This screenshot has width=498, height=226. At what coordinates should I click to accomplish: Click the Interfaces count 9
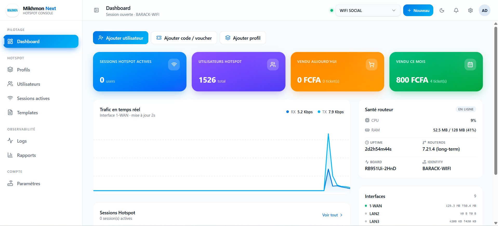[x=475, y=196]
